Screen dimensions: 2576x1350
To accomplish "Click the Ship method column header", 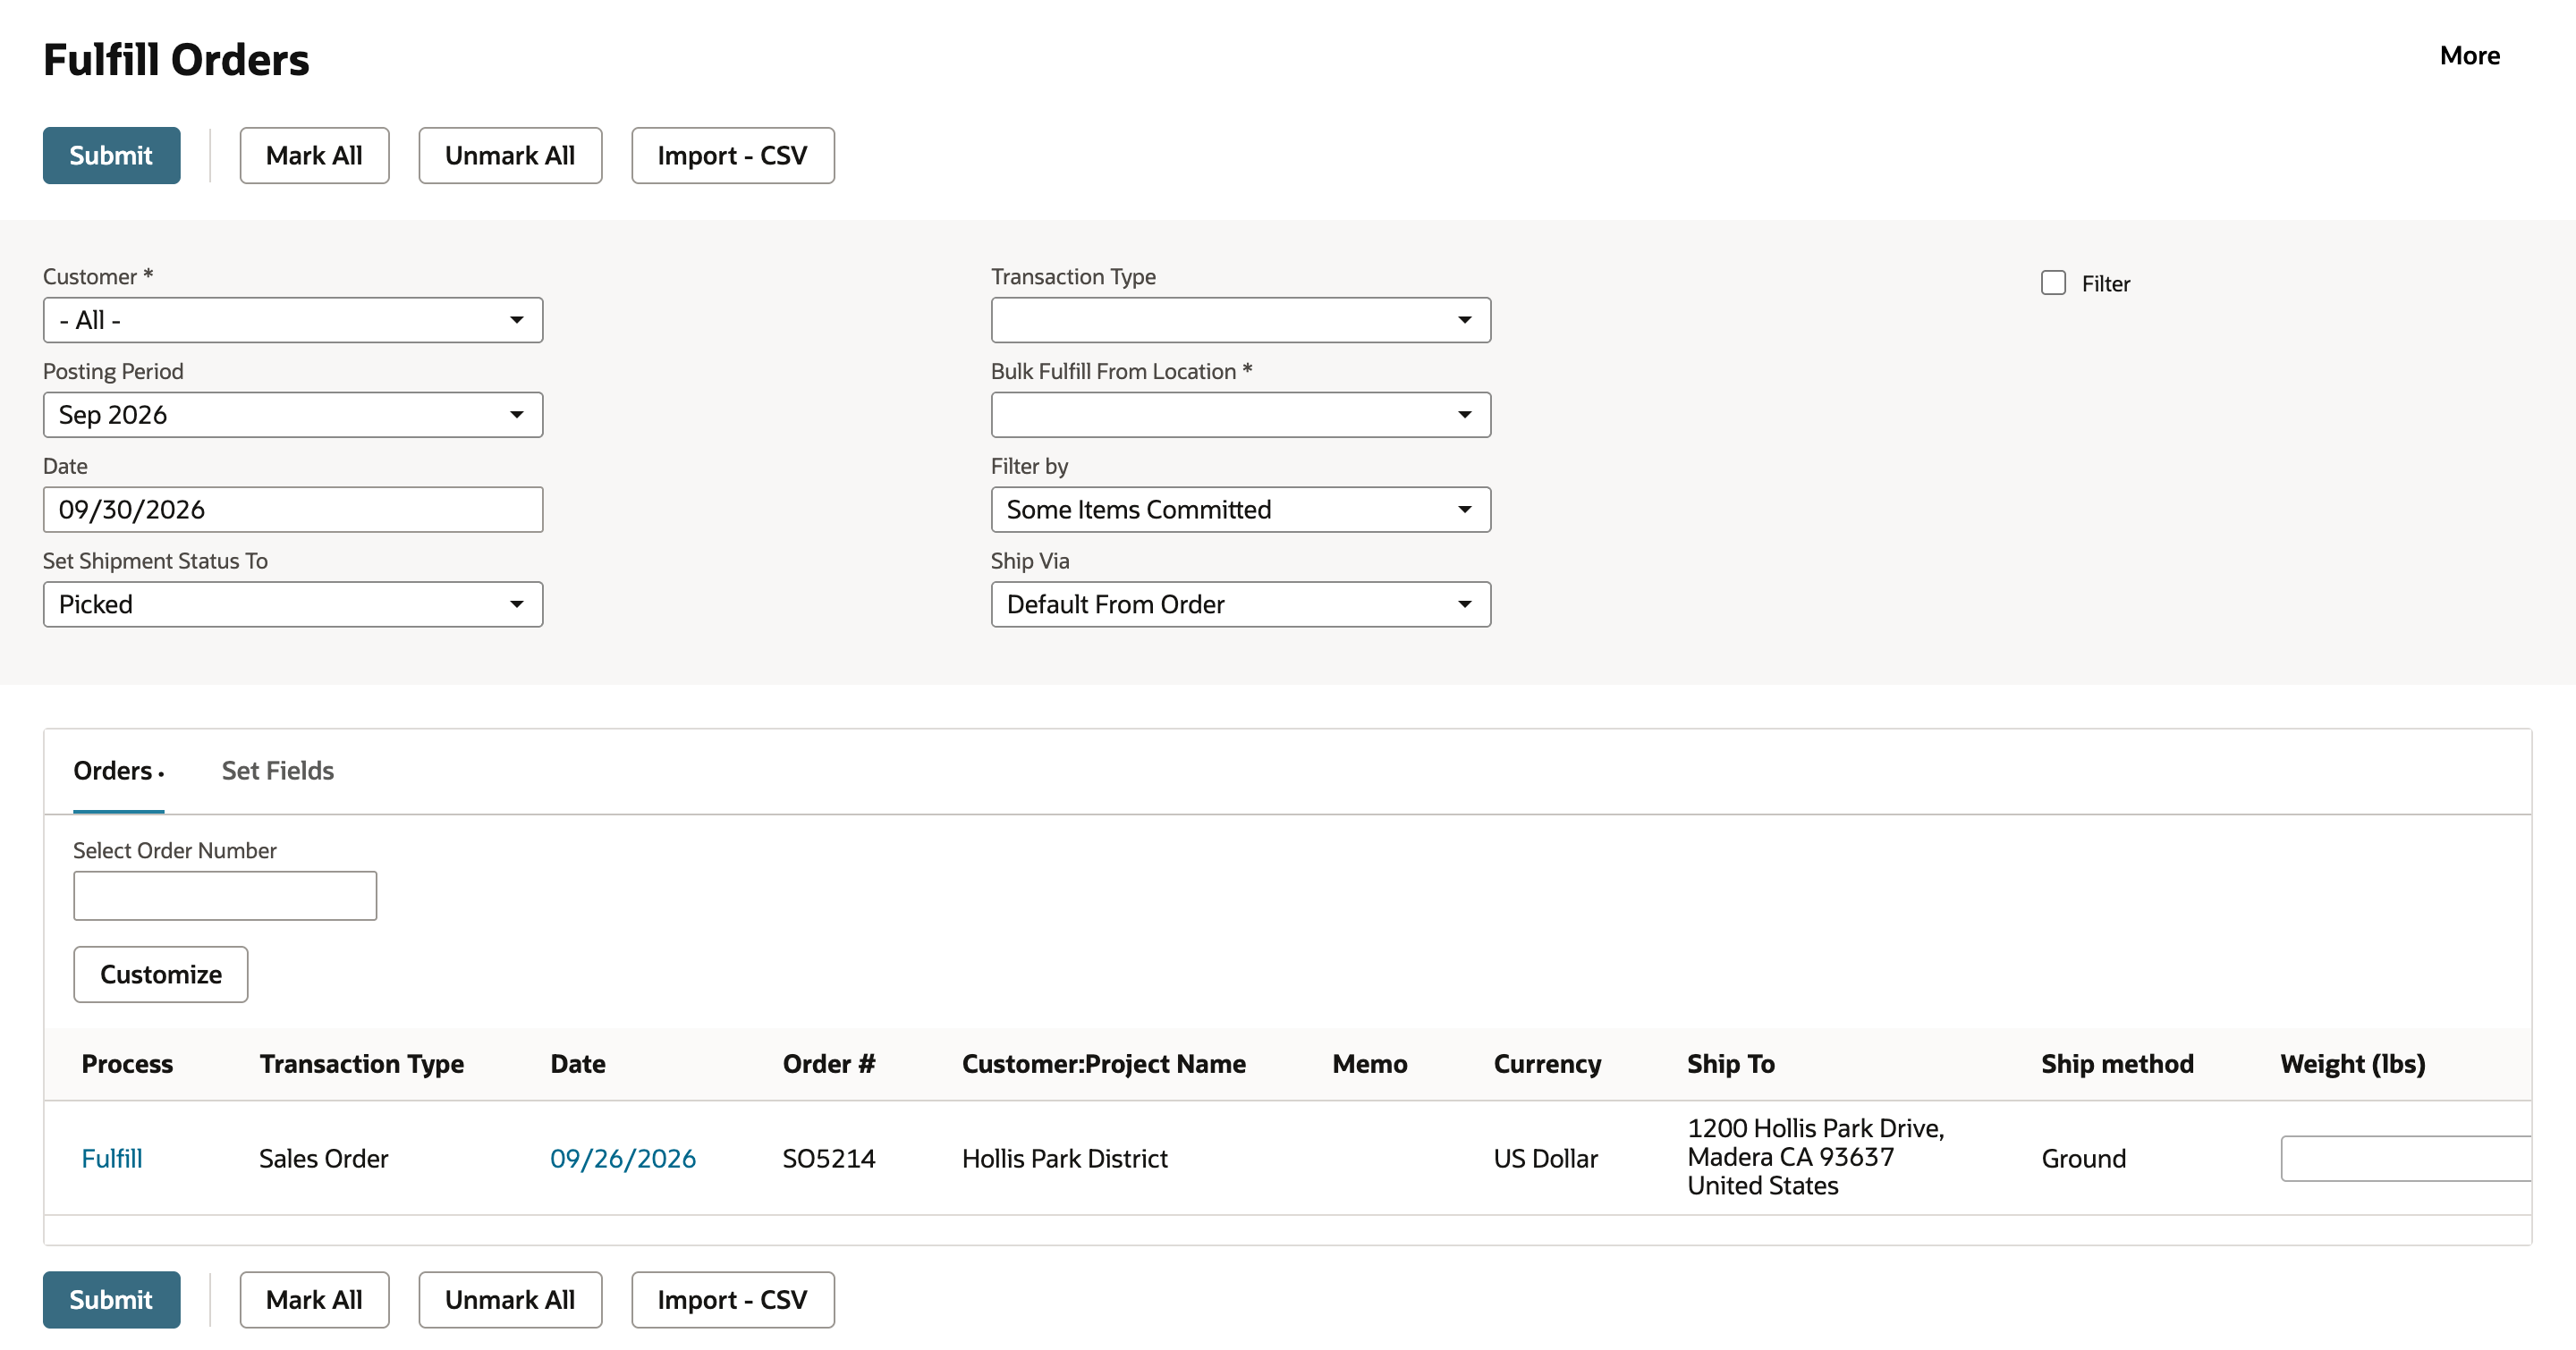I will pos(2117,1064).
